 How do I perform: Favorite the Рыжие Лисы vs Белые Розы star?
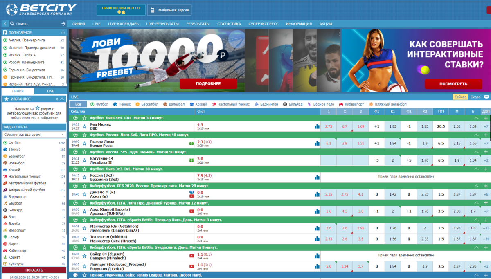(x=85, y=143)
